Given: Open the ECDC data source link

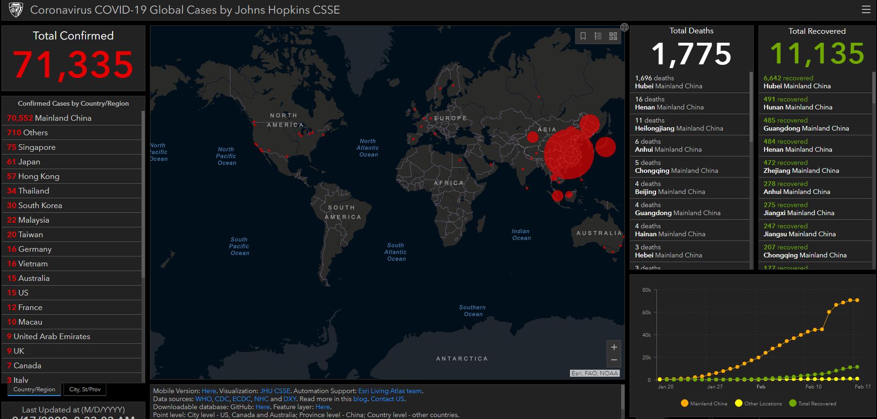Looking at the screenshot, I should [x=241, y=399].
